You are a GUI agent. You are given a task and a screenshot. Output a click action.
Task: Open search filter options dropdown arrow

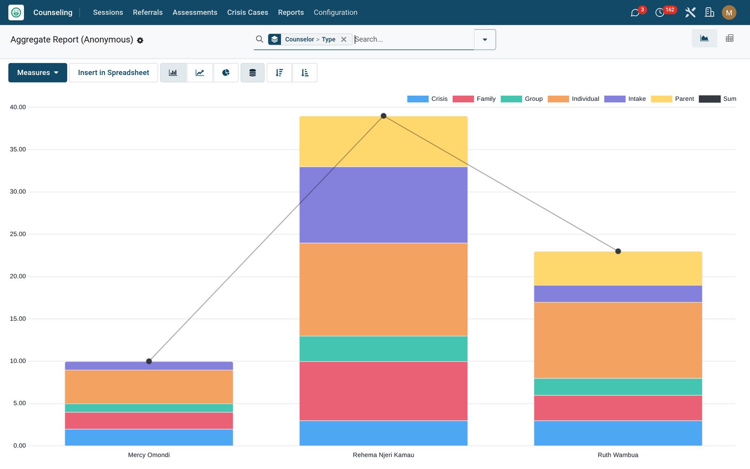pyautogui.click(x=485, y=39)
